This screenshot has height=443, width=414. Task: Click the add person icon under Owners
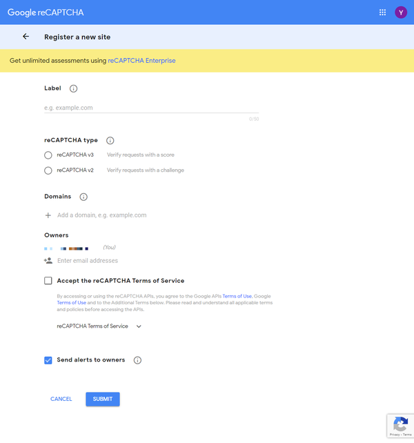(x=48, y=261)
